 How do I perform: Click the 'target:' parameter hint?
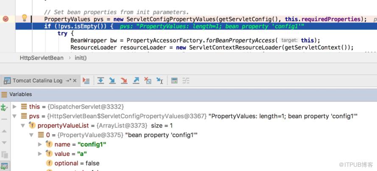click(290, 40)
